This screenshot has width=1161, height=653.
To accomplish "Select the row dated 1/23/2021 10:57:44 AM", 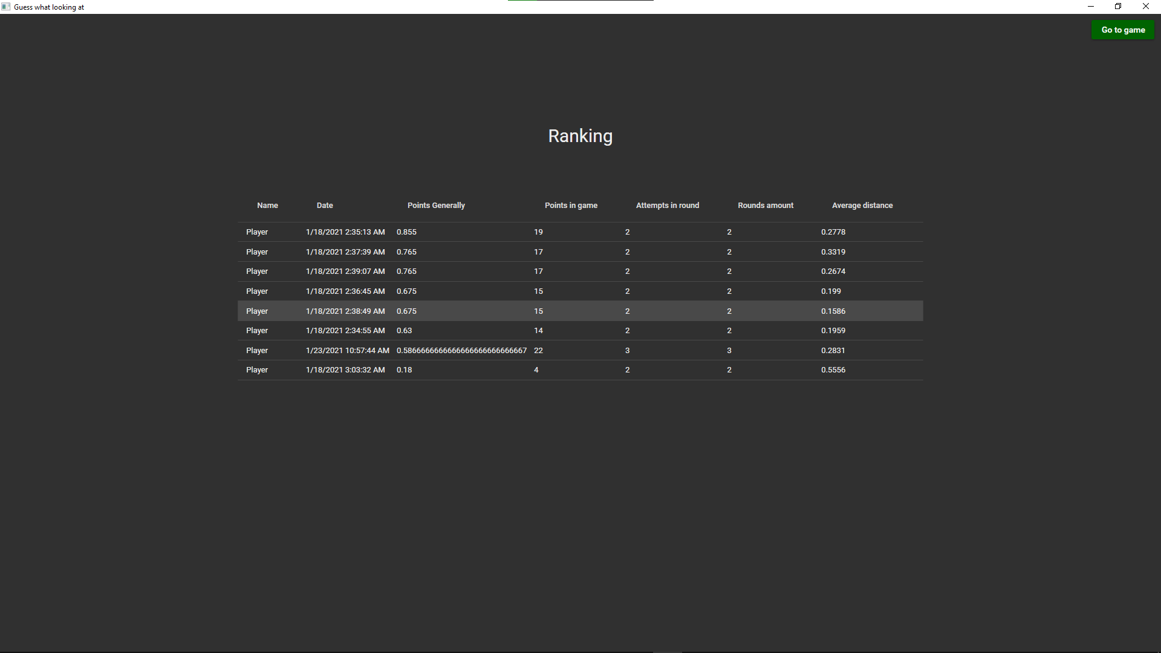I will (347, 351).
